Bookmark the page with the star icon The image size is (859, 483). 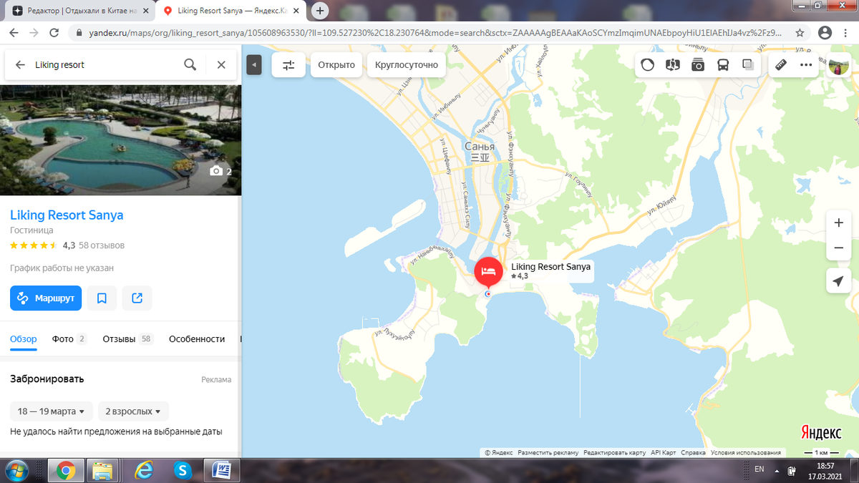pyautogui.click(x=800, y=33)
